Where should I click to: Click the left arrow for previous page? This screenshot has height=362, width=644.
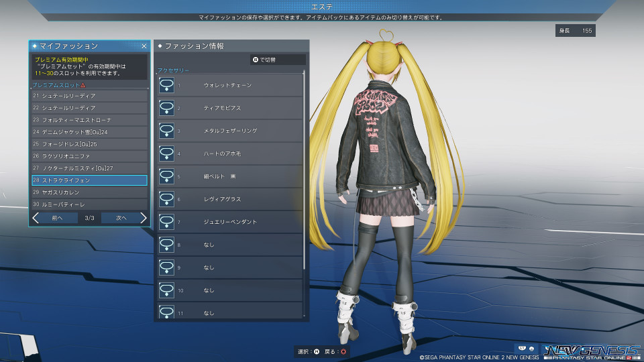36,218
